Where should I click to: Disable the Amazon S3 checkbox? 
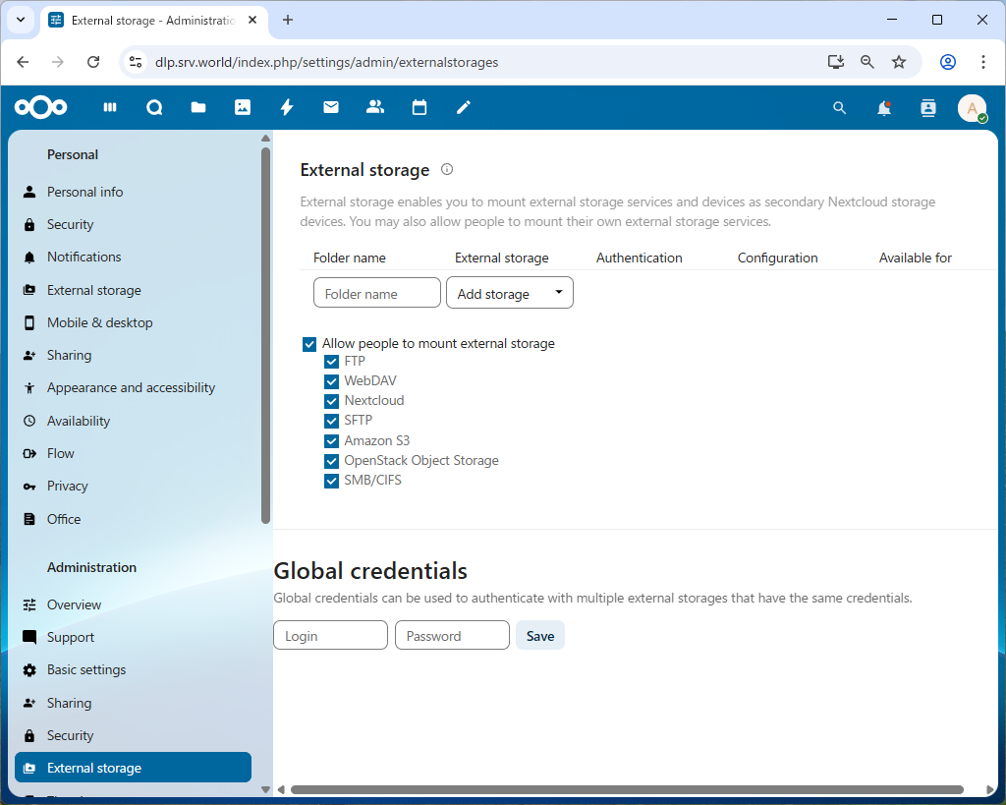(331, 441)
